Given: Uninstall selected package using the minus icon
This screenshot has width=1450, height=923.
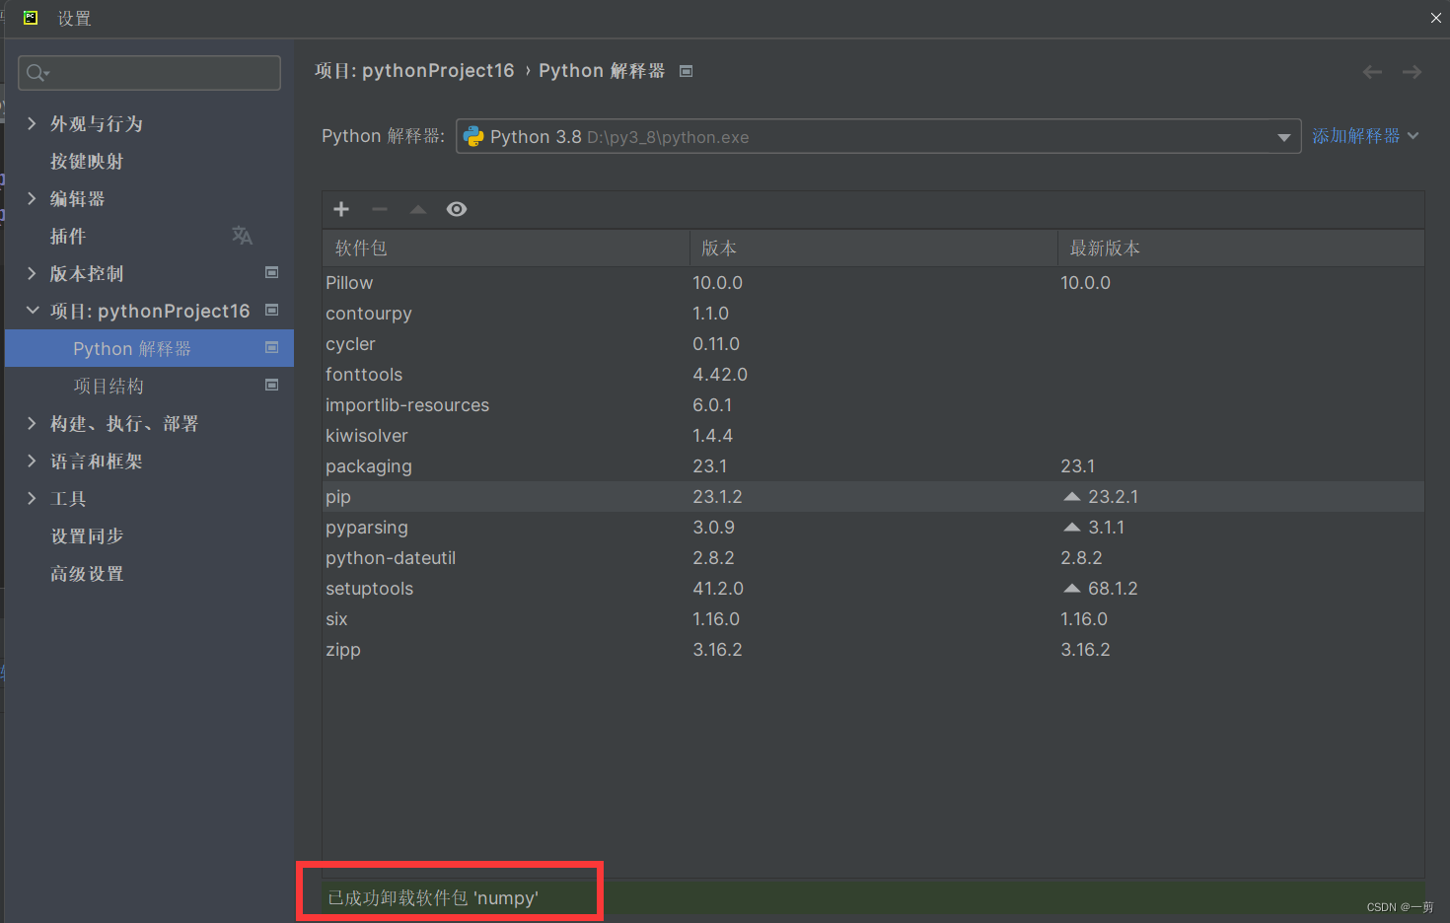Looking at the screenshot, I should pyautogui.click(x=379, y=209).
